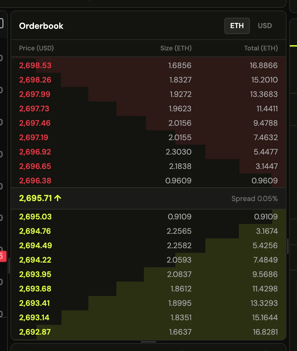Image resolution: width=297 pixels, height=351 pixels.
Task: Click bid total 3.1674
Action: (267, 231)
